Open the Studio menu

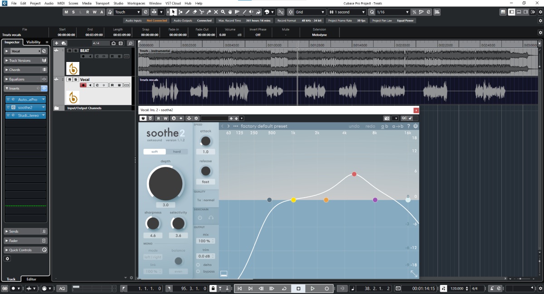(118, 3)
